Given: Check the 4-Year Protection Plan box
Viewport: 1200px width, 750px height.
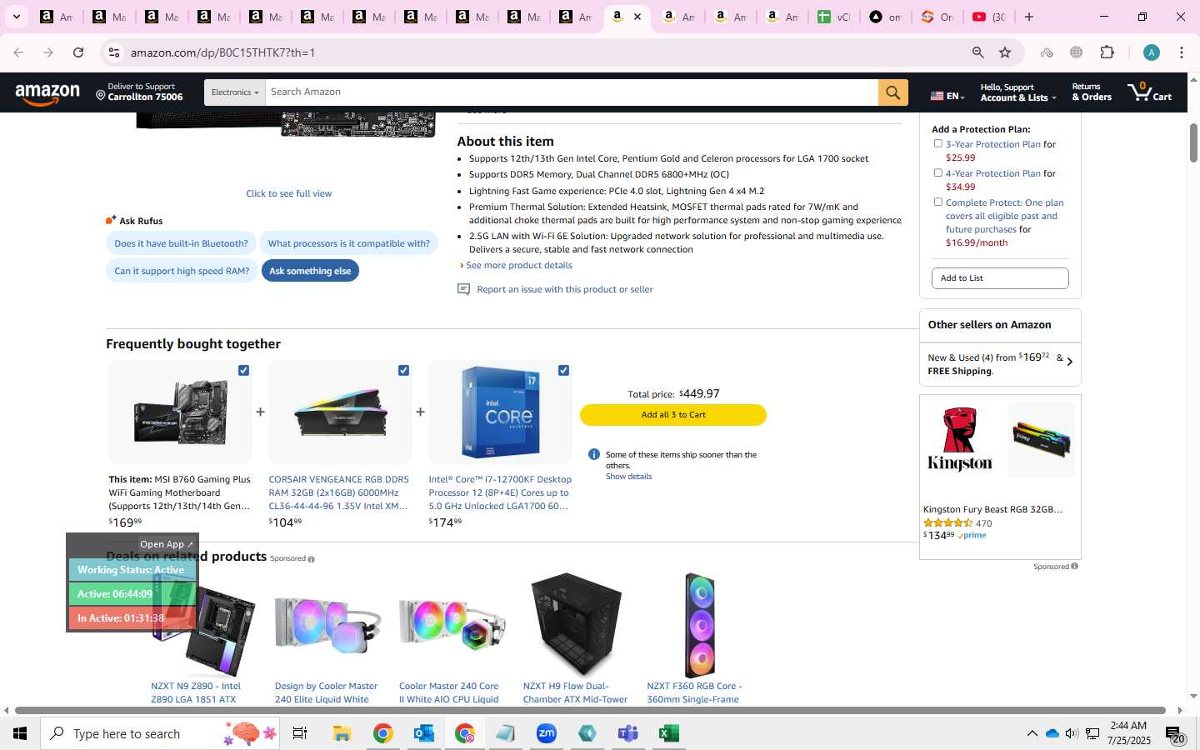Looking at the screenshot, I should coord(937,172).
